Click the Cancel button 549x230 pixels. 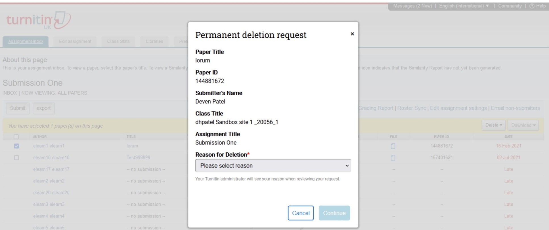[x=301, y=213]
